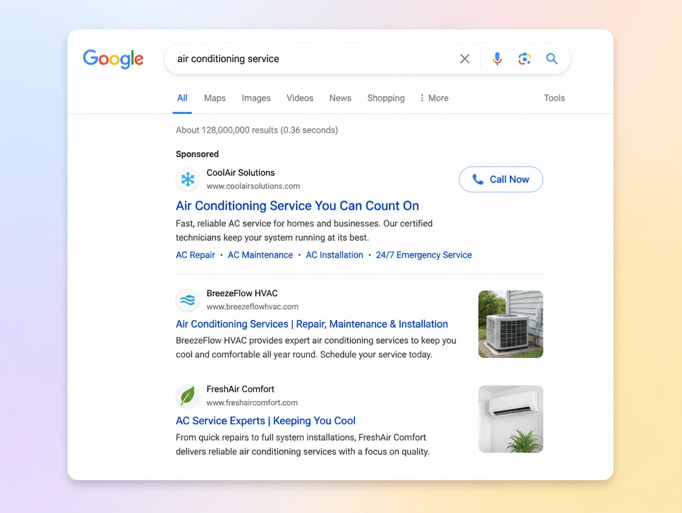Click the wall-mounted AC unit thumbnail

coord(511,419)
